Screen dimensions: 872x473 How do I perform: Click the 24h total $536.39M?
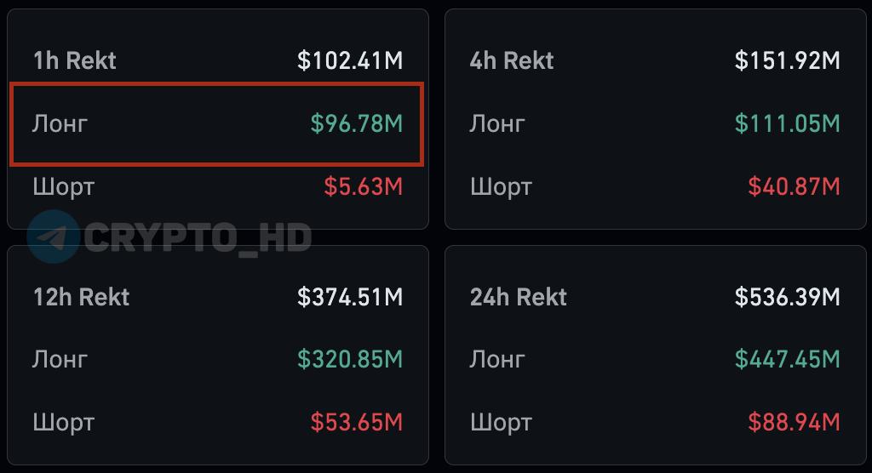[x=788, y=298]
